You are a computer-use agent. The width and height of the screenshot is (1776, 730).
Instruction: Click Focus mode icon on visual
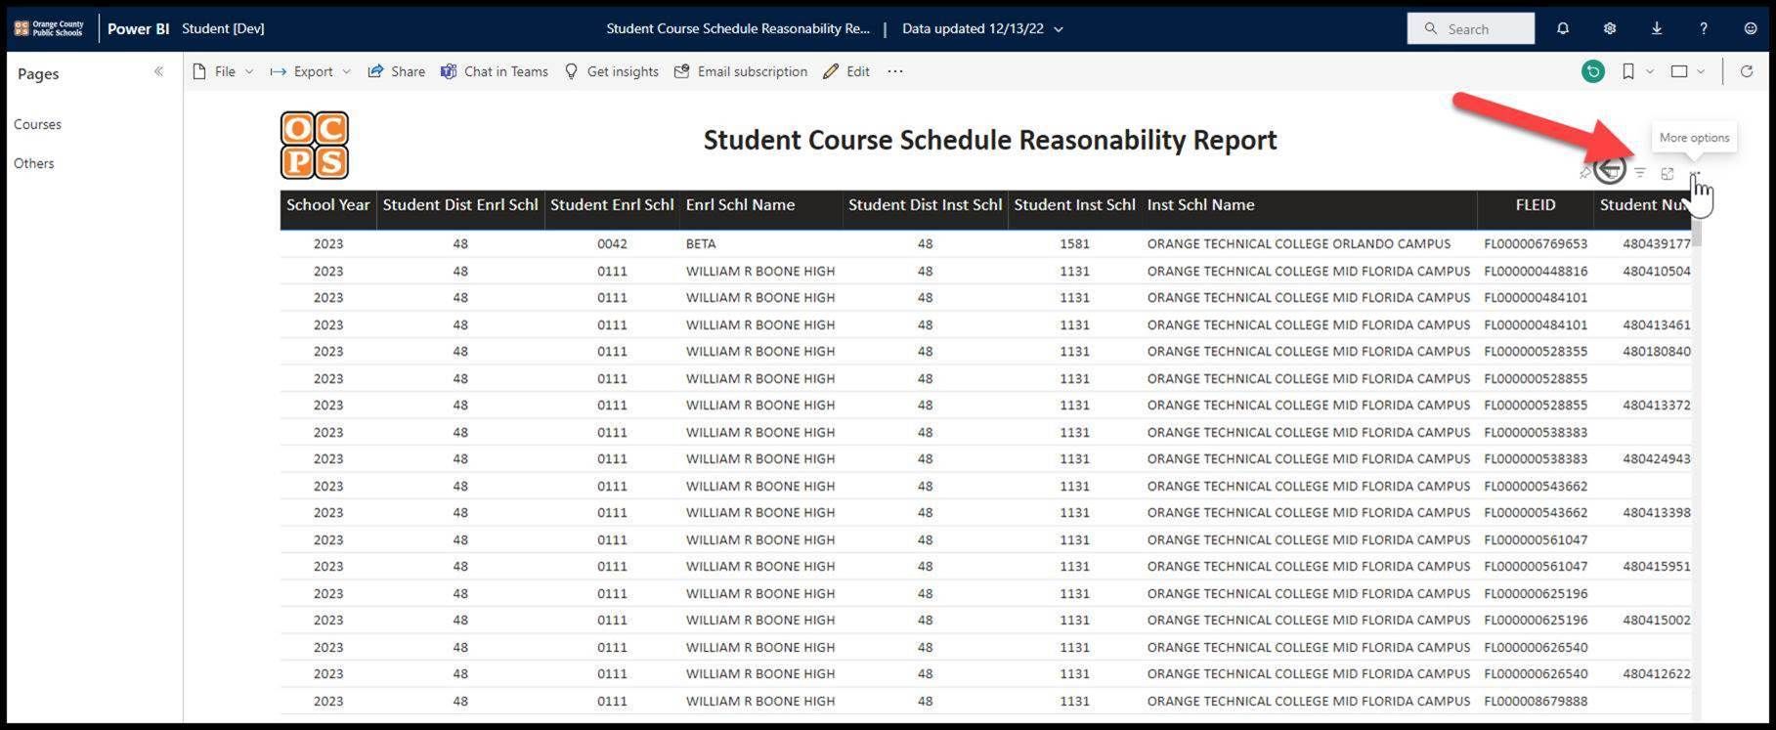[x=1668, y=173]
